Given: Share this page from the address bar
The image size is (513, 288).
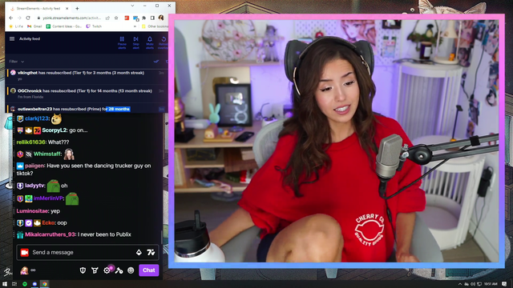Looking at the screenshot, I should point(107,18).
